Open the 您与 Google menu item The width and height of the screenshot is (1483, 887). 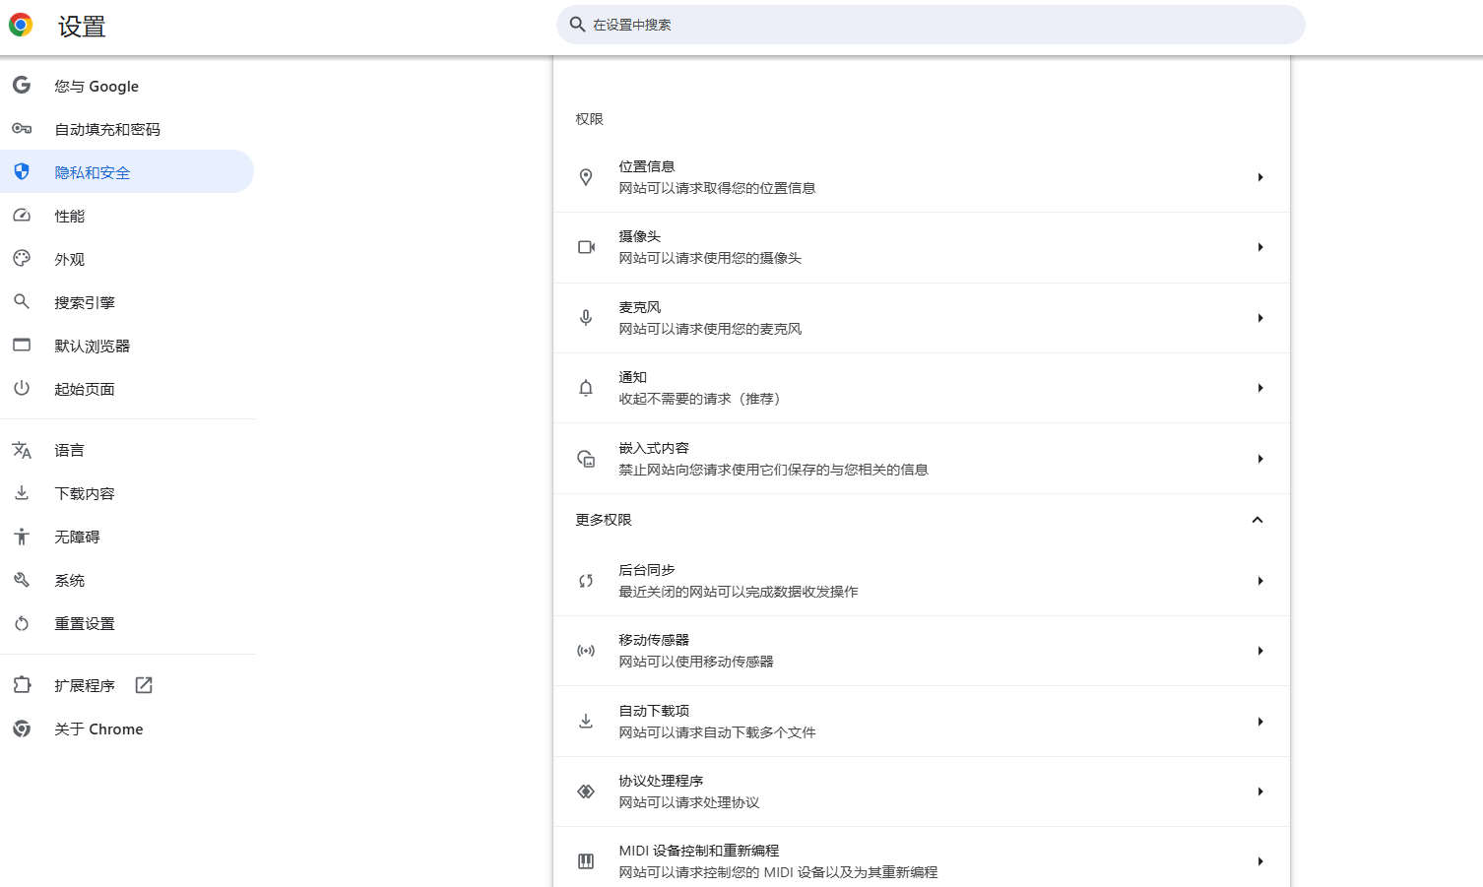(x=127, y=86)
